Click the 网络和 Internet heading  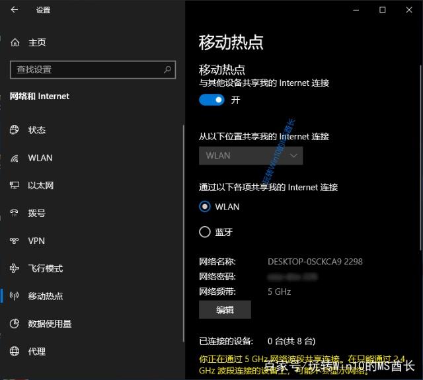[40, 96]
